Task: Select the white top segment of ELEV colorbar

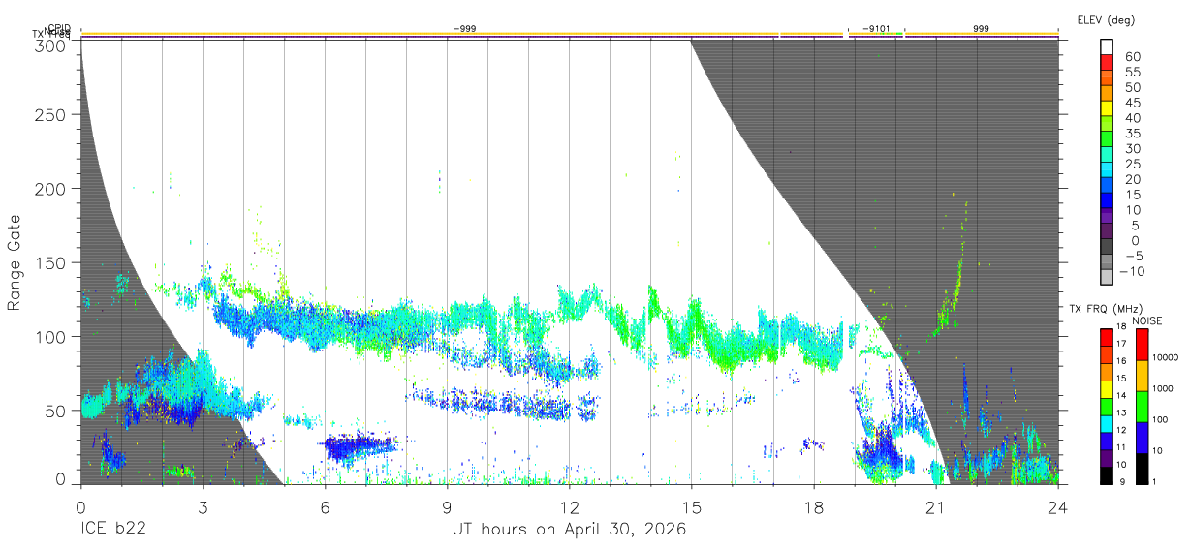Action: 1108,48
